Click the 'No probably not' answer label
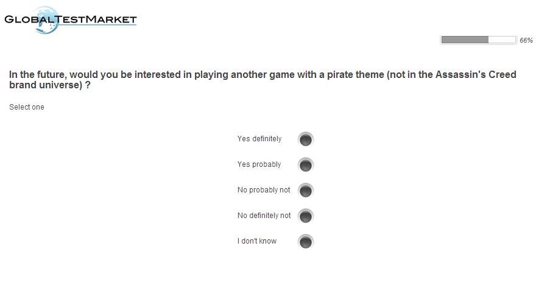Screen dimensions: 550x285 point(264,190)
